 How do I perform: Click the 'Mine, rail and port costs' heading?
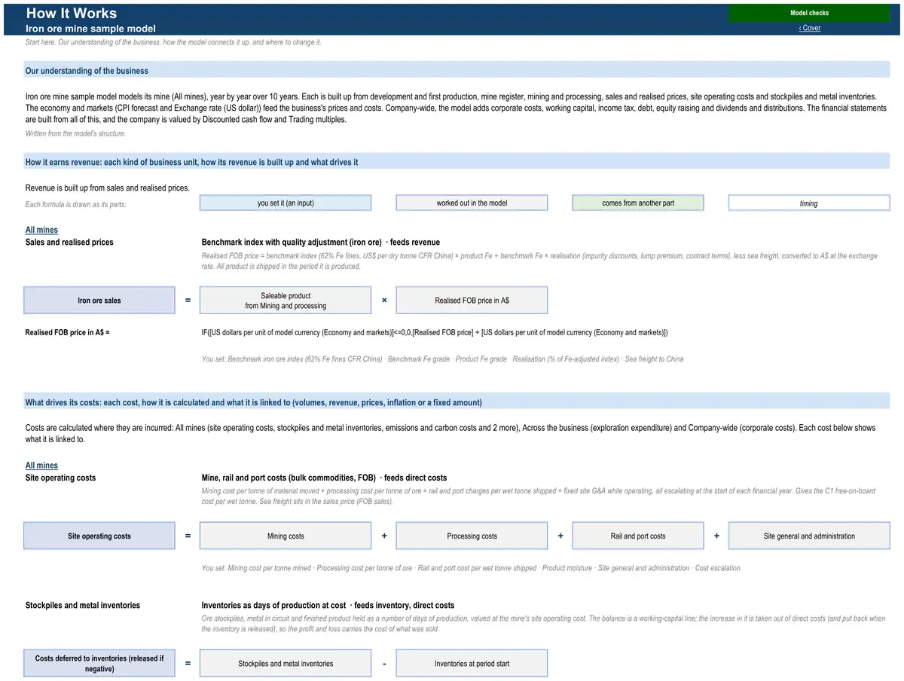[324, 478]
